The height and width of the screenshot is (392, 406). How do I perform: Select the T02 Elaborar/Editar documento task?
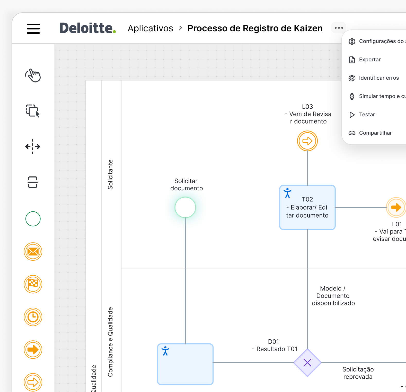point(307,208)
